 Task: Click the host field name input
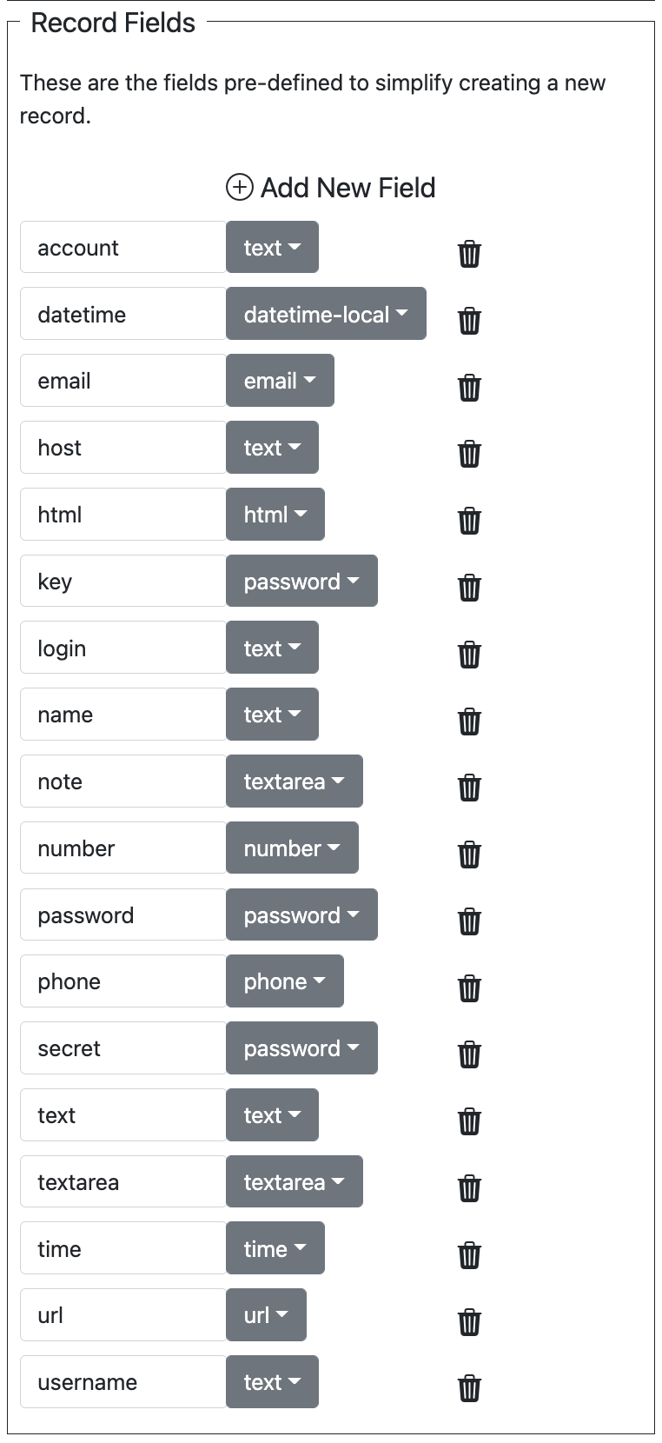[x=123, y=448]
